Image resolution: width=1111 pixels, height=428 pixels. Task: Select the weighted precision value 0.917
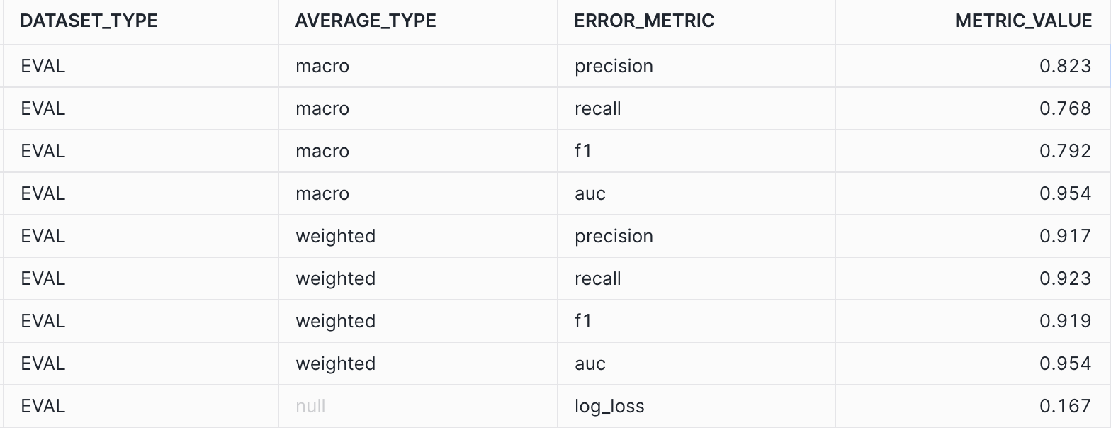[1065, 236]
